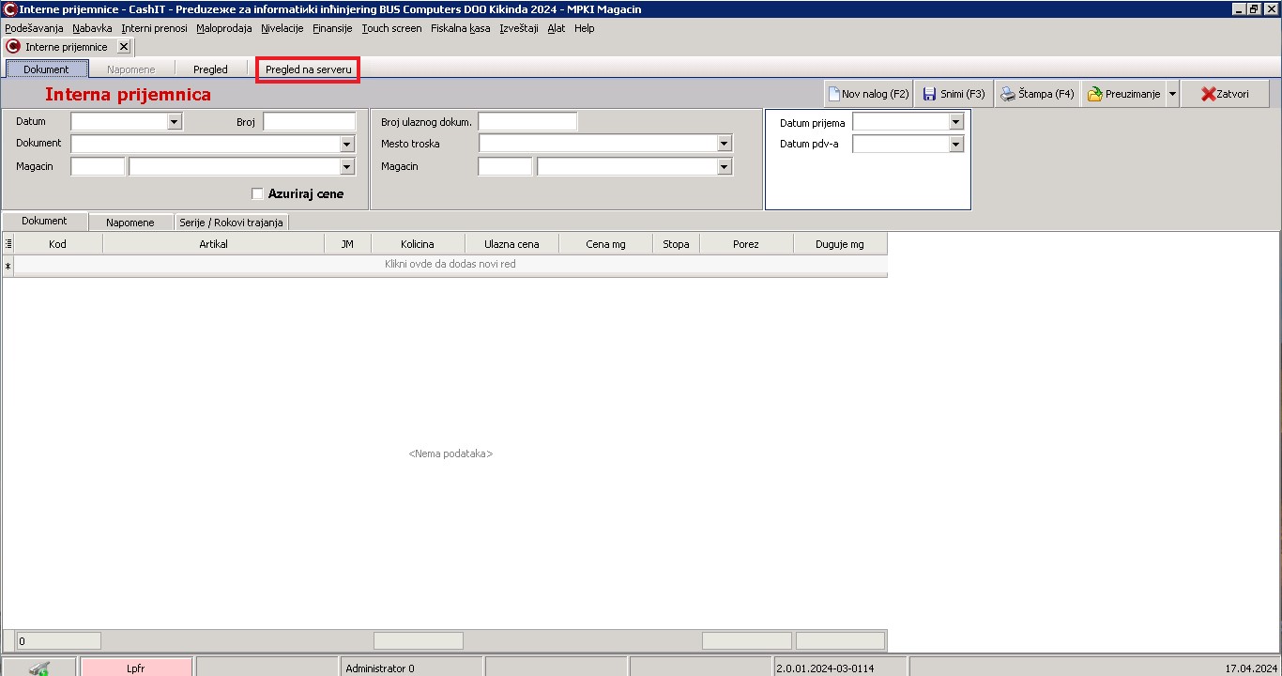Click into the Broj input field
1282x676 pixels.
pos(310,121)
